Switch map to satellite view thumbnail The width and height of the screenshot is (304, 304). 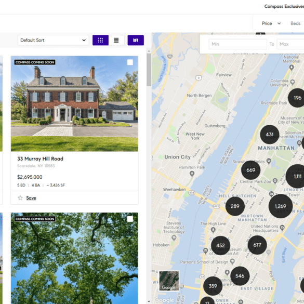pyautogui.click(x=169, y=281)
